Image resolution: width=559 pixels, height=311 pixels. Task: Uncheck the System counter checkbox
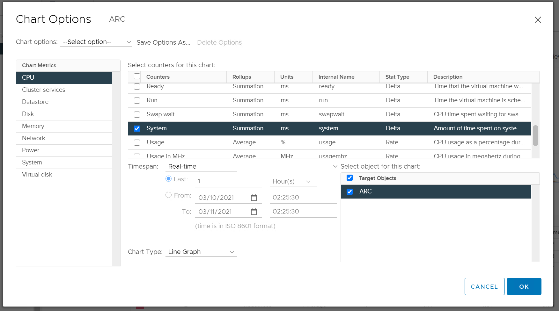(137, 128)
